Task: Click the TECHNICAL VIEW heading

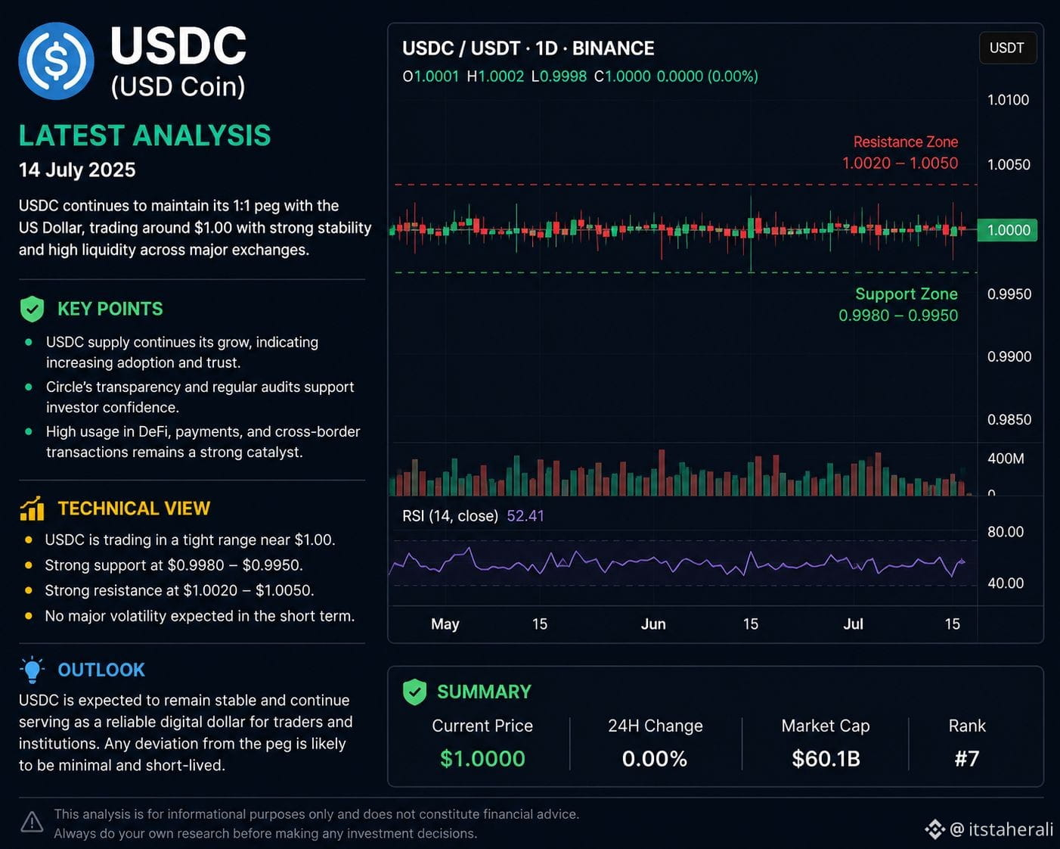Action: [x=134, y=508]
